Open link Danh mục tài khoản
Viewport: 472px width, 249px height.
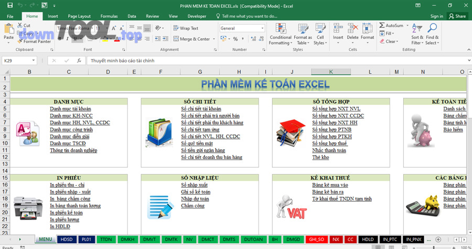70,109
